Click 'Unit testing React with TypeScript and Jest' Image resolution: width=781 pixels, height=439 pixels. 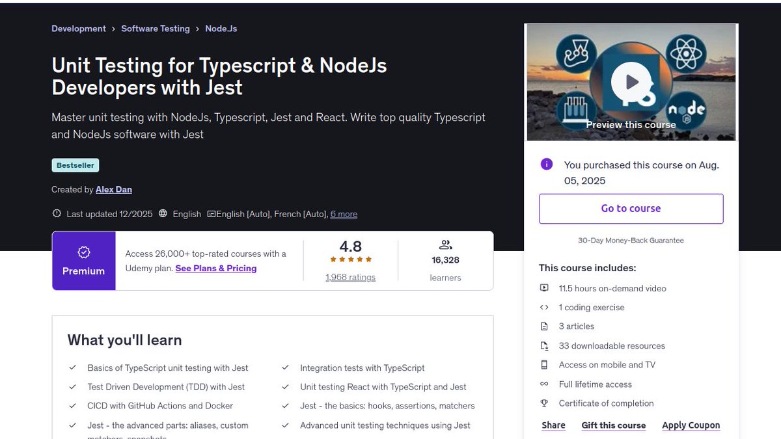pos(383,387)
